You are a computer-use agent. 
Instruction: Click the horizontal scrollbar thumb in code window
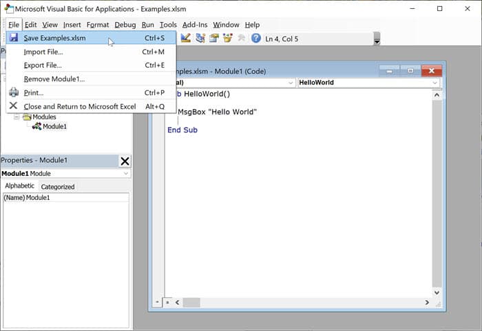pyautogui.click(x=191, y=302)
